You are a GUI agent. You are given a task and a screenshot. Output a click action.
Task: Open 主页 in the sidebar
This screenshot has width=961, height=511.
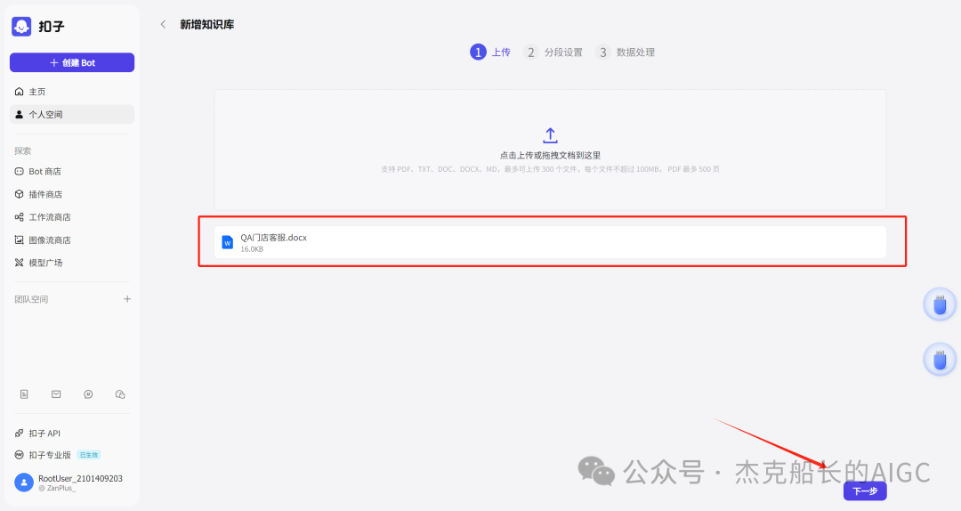(x=72, y=92)
